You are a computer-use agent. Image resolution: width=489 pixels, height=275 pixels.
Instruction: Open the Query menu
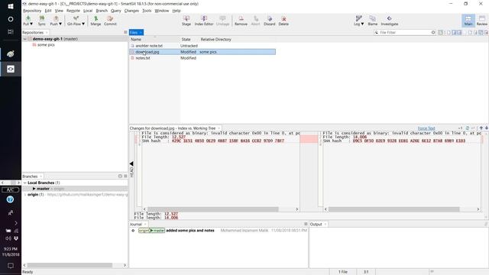[x=115, y=11]
